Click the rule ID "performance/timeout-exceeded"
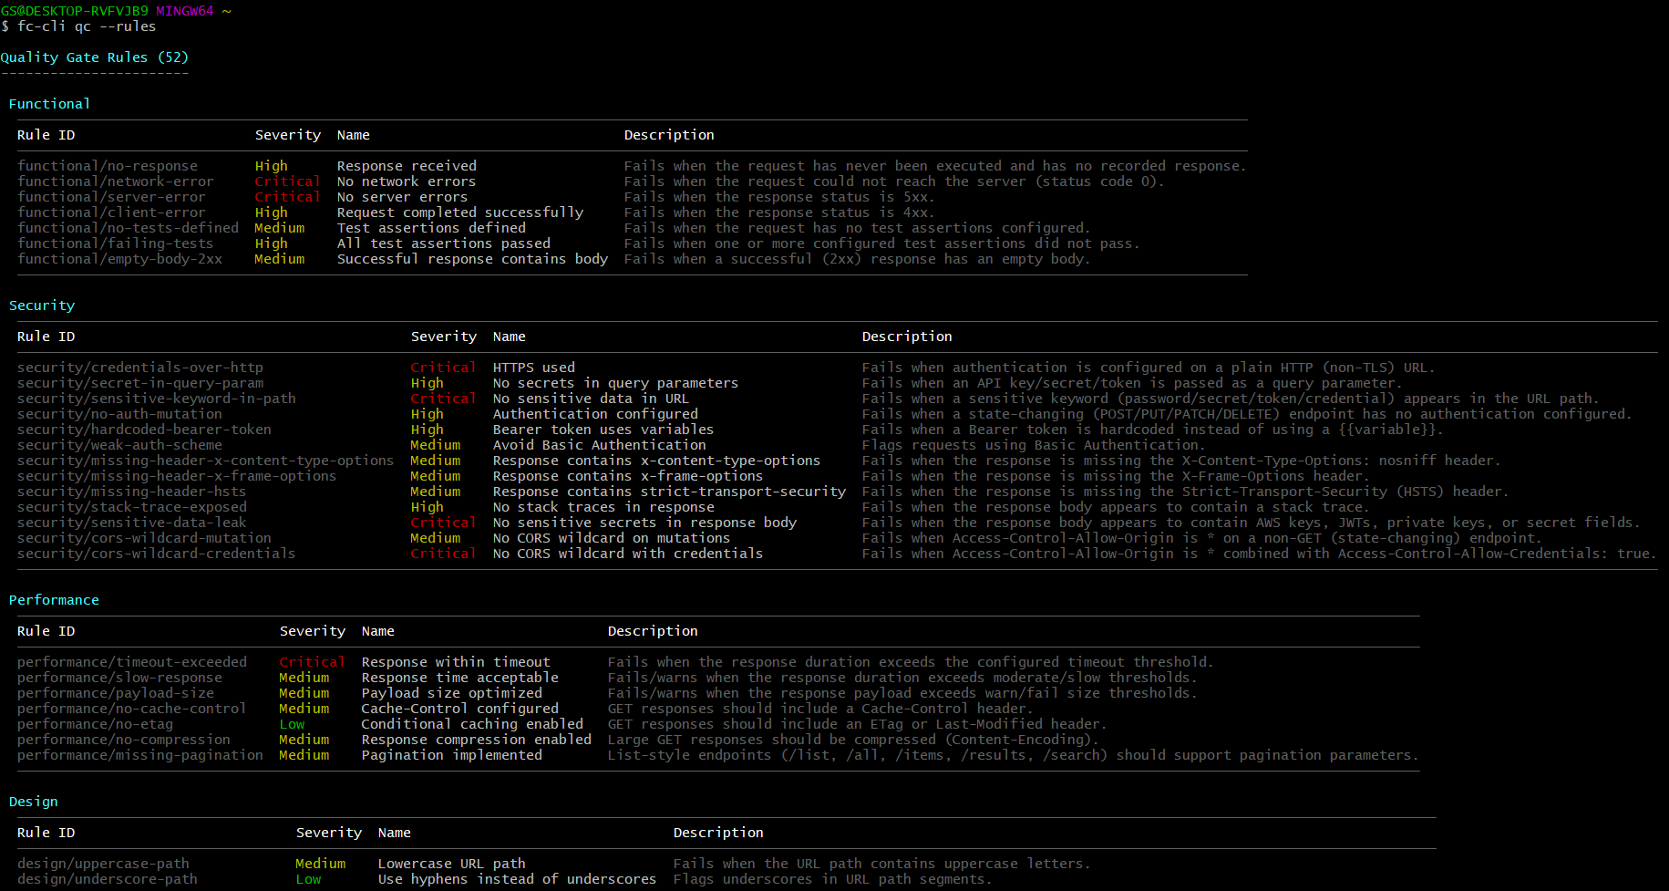The height and width of the screenshot is (891, 1669). pos(132,662)
